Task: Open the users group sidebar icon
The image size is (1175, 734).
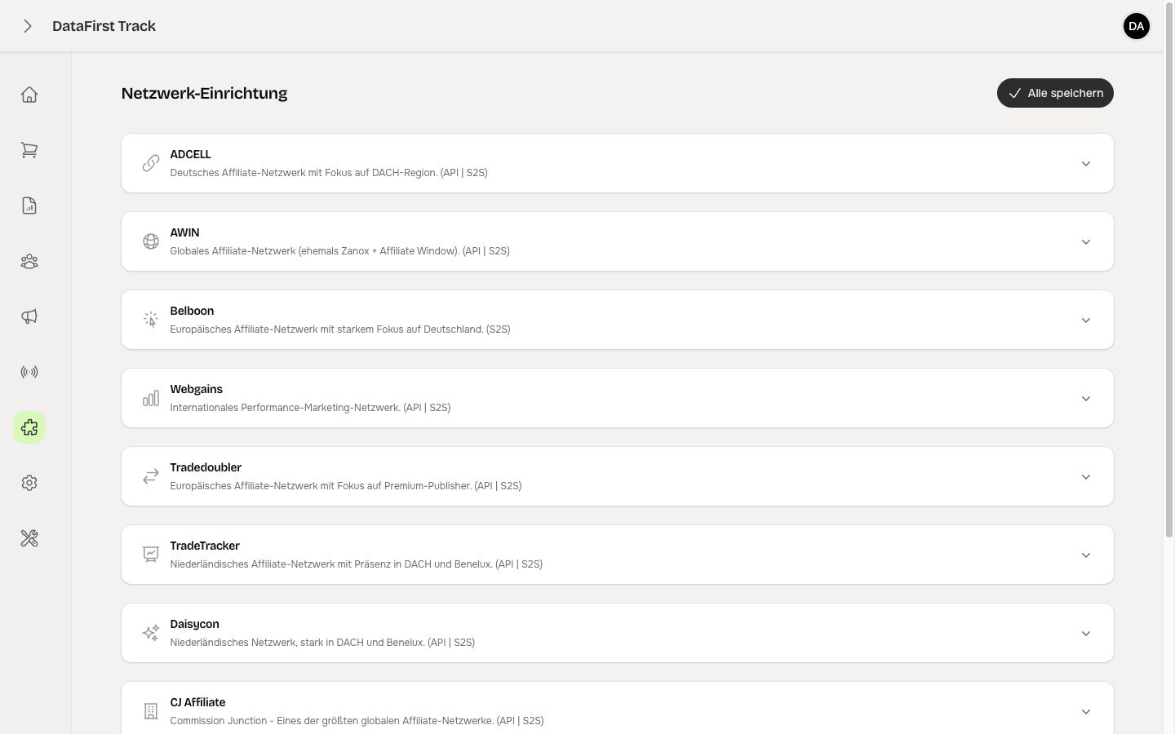Action: (29, 261)
